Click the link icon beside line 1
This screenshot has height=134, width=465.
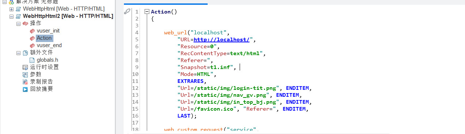point(127,11)
